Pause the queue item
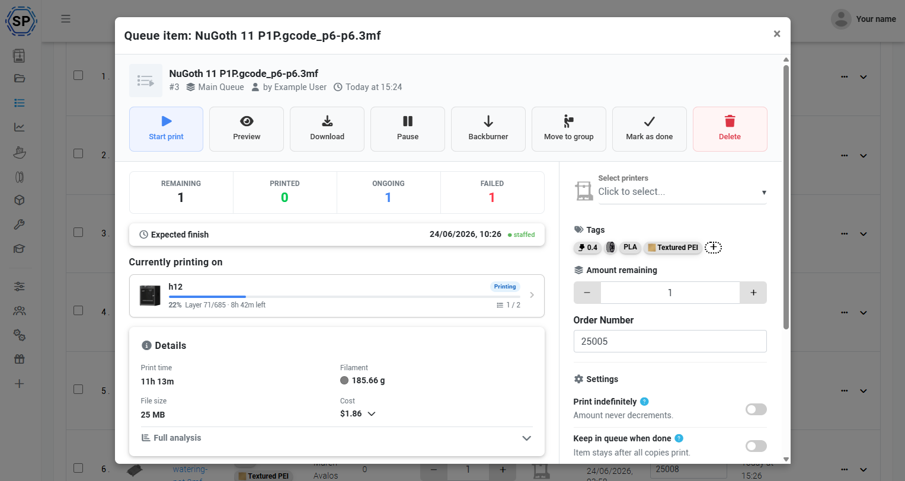Image resolution: width=905 pixels, height=481 pixels. point(408,129)
